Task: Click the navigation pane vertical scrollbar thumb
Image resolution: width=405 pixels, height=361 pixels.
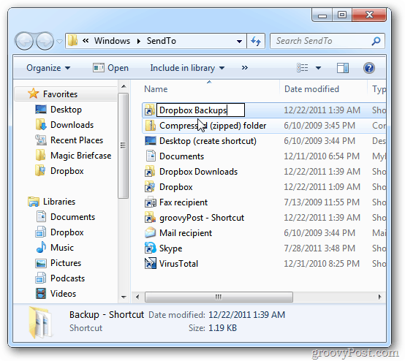Action: 124,145
